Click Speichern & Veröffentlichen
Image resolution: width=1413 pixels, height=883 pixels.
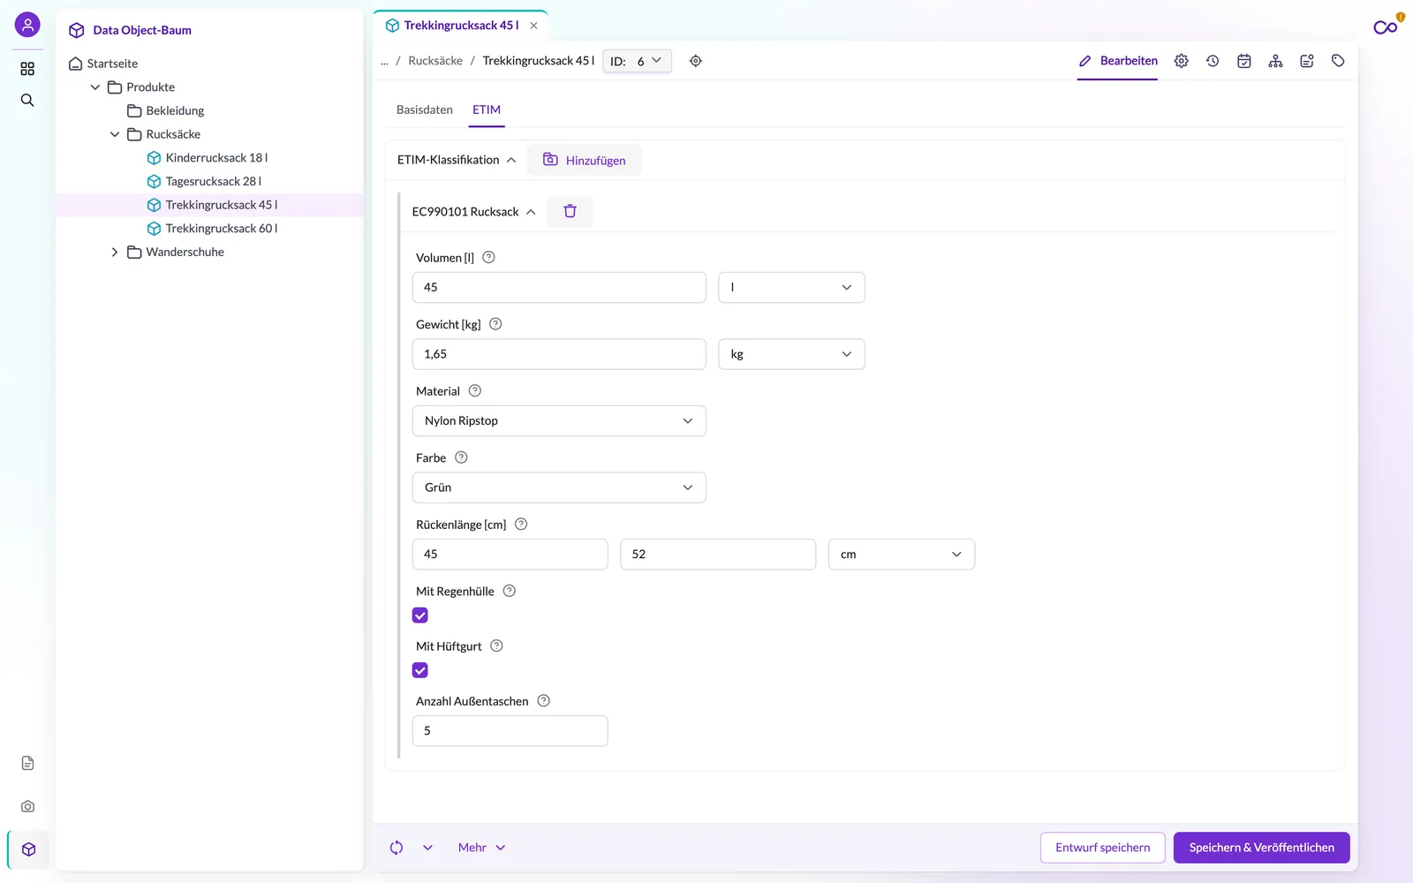click(x=1261, y=848)
